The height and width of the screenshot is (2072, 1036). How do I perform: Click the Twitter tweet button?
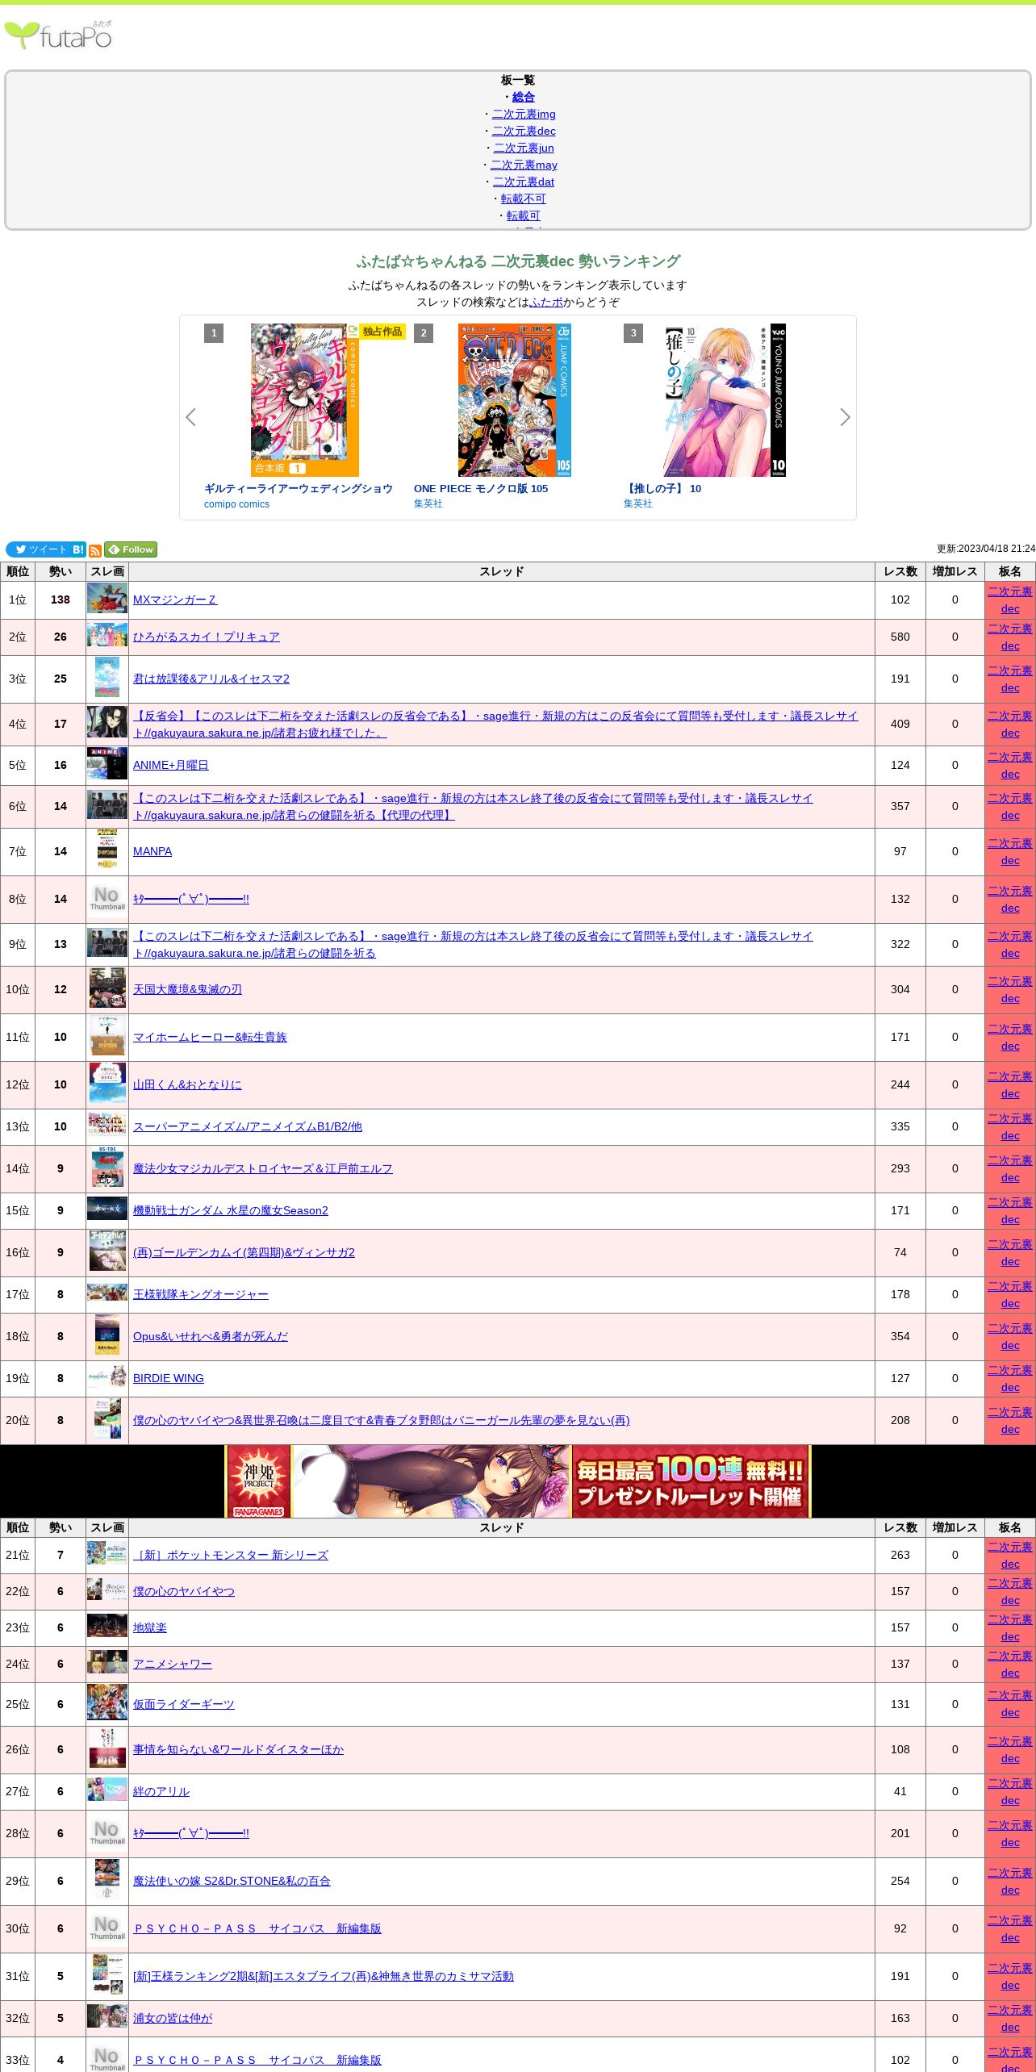coord(38,549)
